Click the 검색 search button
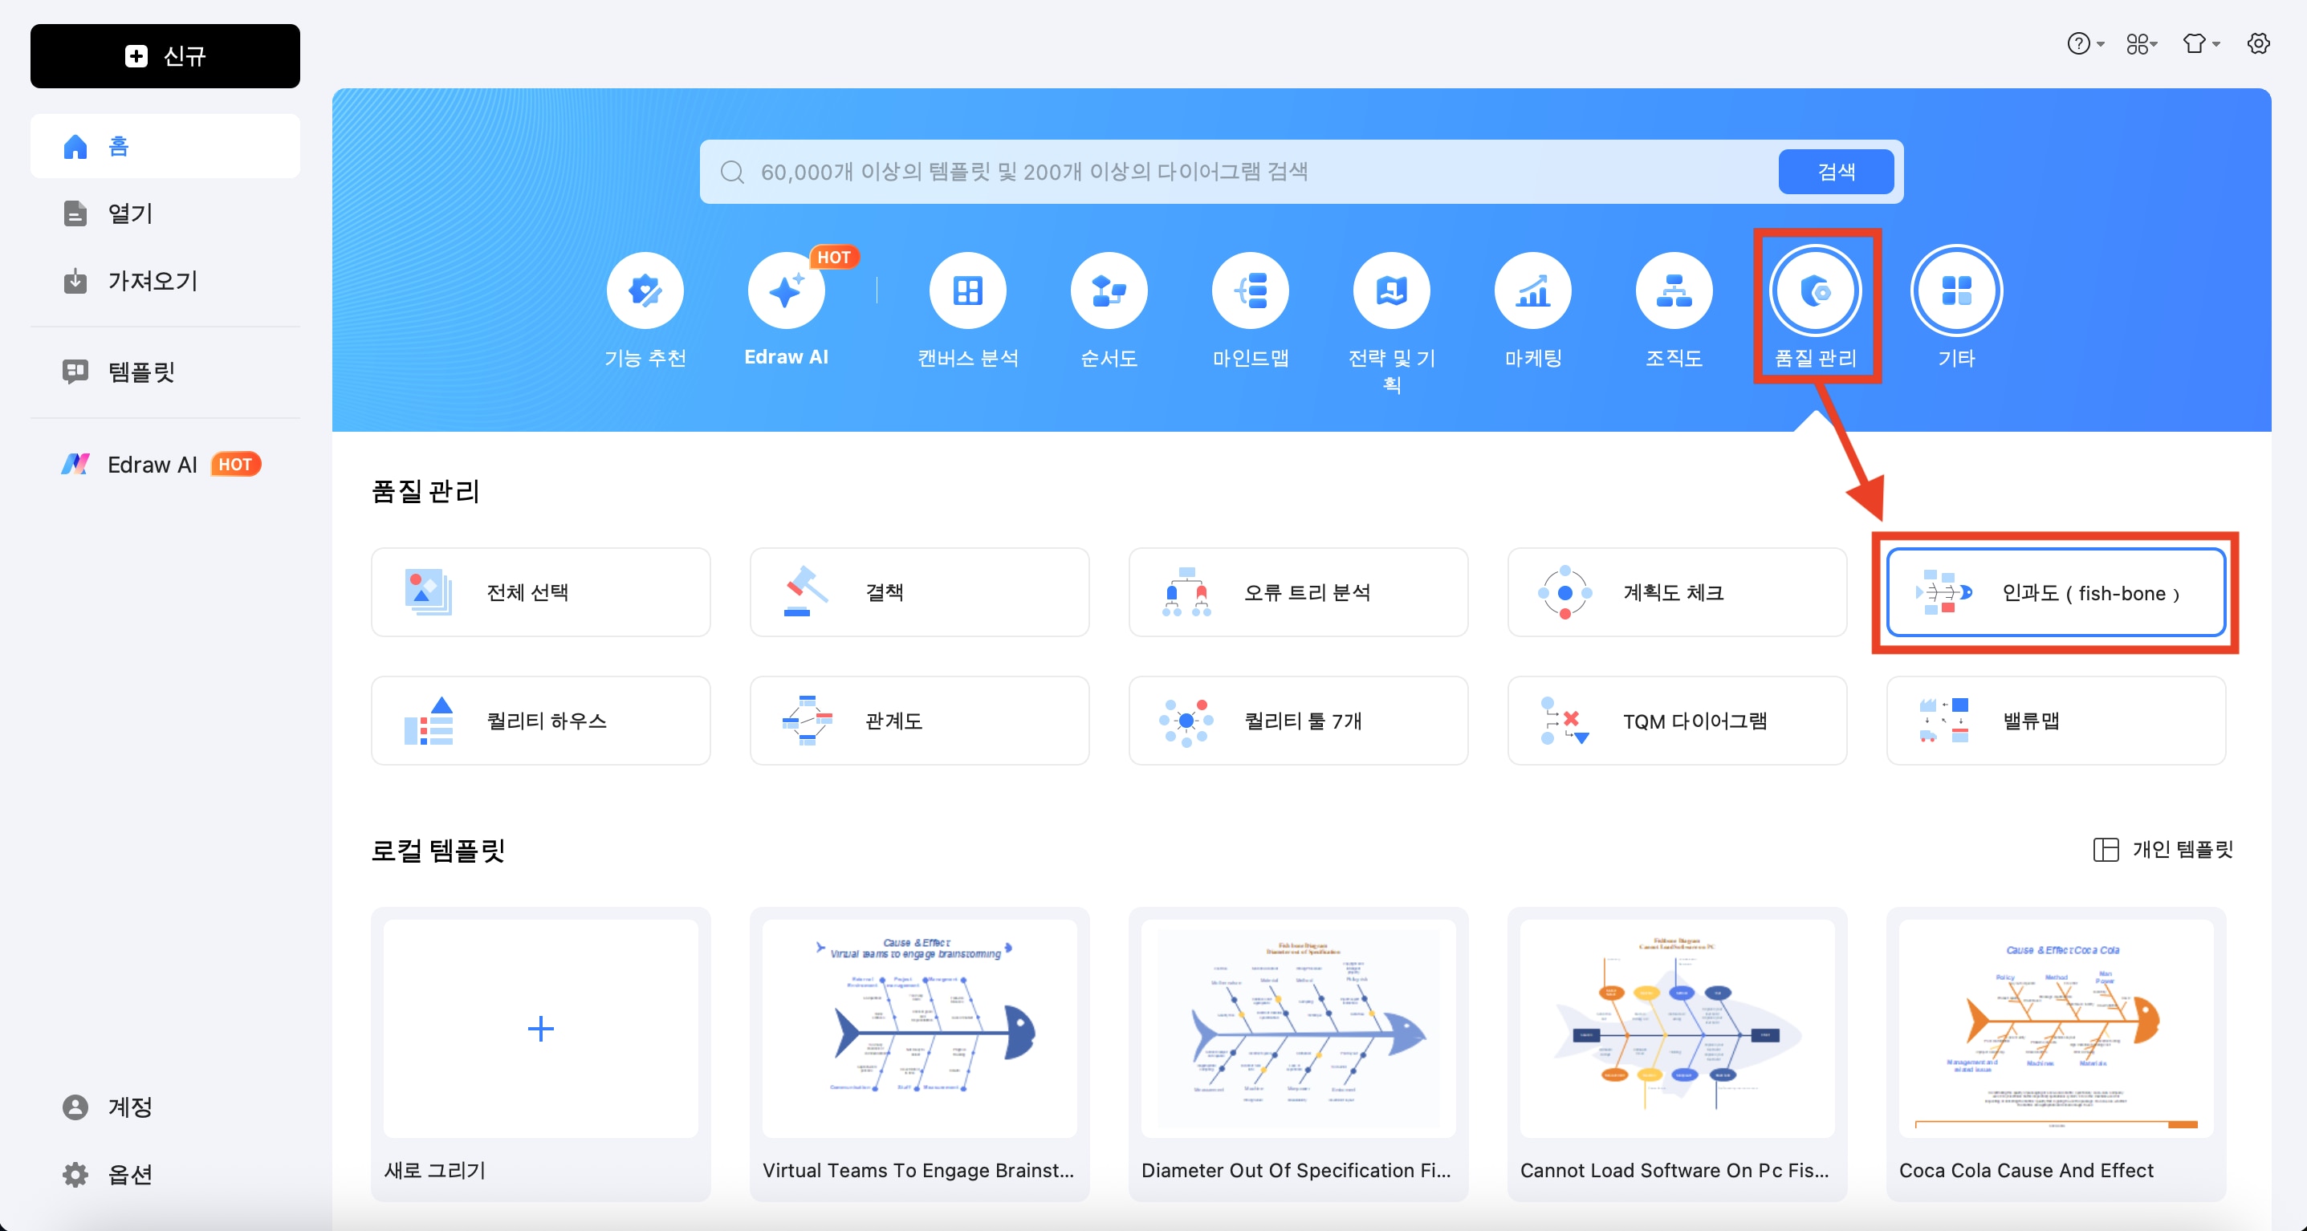Image resolution: width=2307 pixels, height=1231 pixels. [1835, 172]
